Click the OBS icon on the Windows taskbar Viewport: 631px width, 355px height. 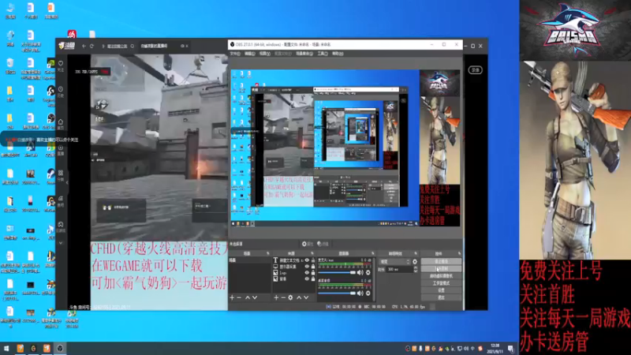(60, 349)
